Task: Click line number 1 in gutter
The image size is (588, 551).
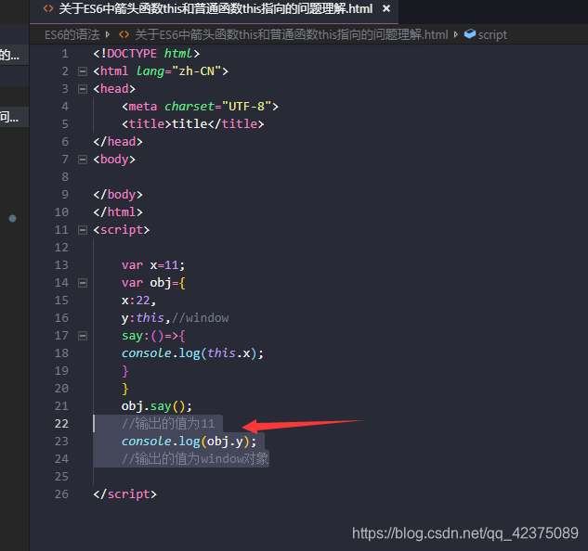Action: (x=65, y=54)
